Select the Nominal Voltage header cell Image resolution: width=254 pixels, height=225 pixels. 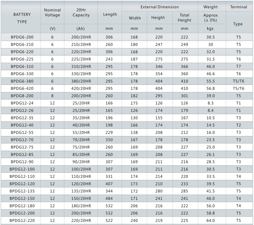(52, 12)
